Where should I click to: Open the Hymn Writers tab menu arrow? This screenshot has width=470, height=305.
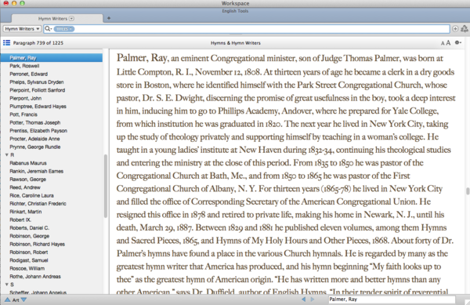point(71,18)
